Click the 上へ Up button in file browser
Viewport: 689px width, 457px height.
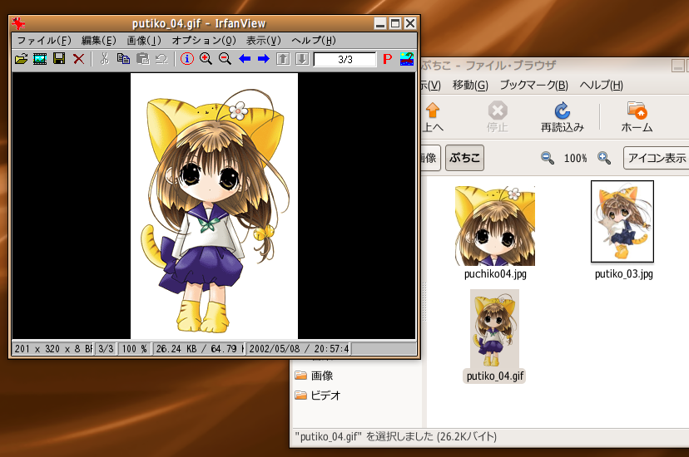433,117
